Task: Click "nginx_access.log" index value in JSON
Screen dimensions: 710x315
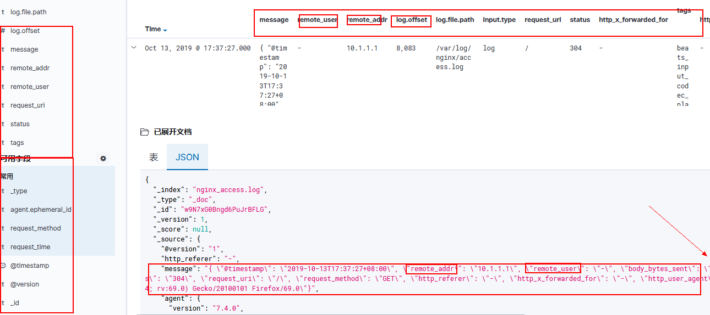Action: pyautogui.click(x=230, y=190)
